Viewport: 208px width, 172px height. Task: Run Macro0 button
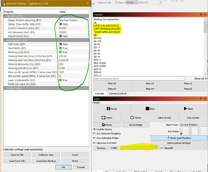(x=112, y=83)
